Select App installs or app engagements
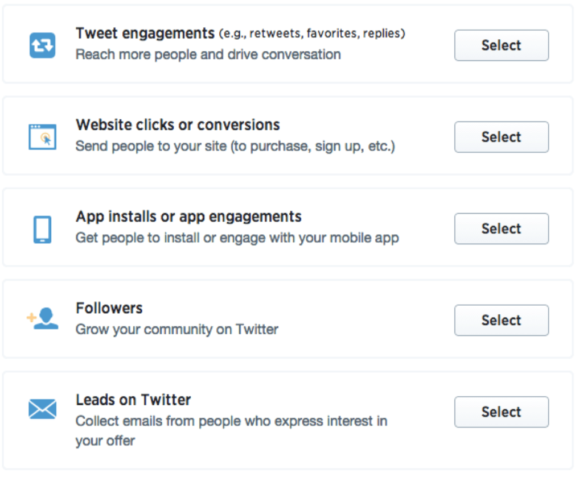583x478 pixels. [501, 228]
